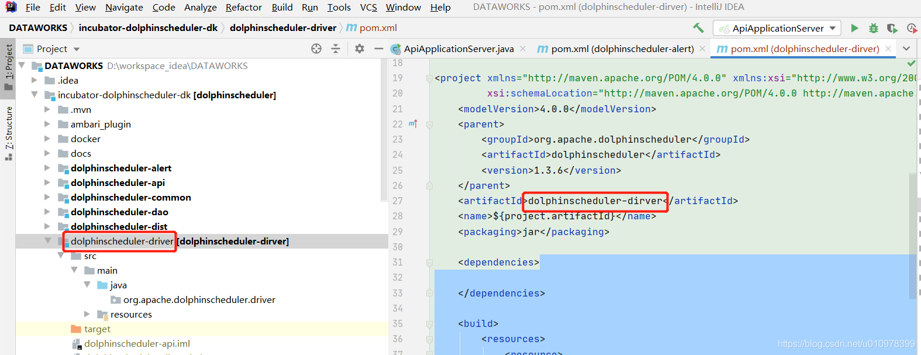Open the Build menu

click(x=282, y=7)
